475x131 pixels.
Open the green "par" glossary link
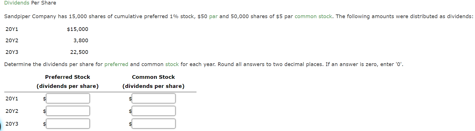[x=213, y=16]
